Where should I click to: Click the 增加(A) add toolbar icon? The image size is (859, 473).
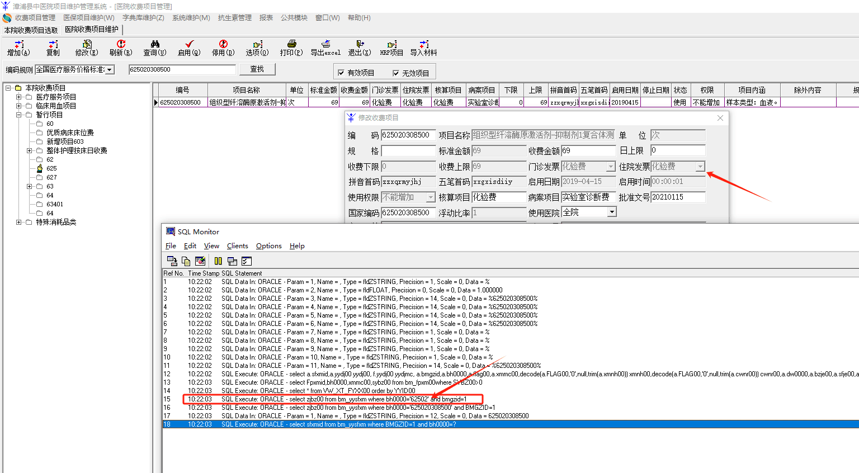[x=18, y=44]
